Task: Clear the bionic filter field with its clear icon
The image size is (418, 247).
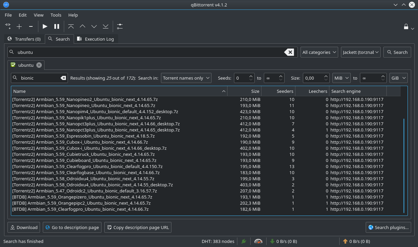Action: point(63,78)
